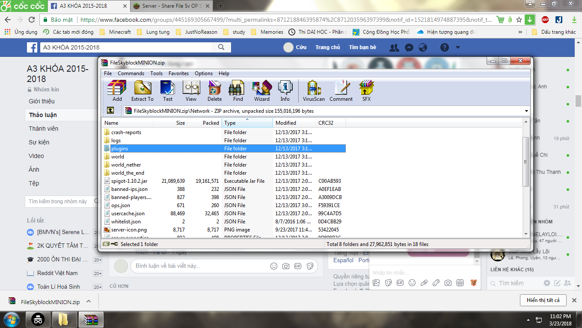Open the WinRAR File menu
582x328 pixels.
coord(108,73)
